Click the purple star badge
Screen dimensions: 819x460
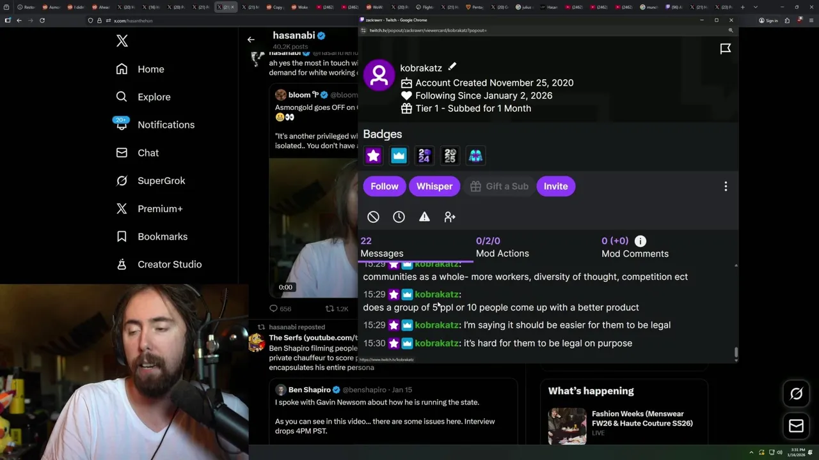pyautogui.click(x=373, y=155)
